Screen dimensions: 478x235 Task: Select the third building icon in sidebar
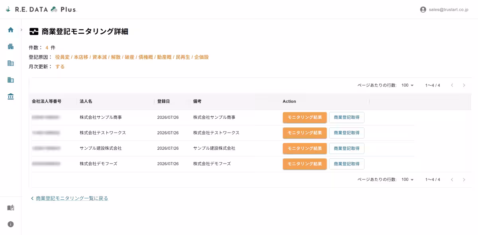pyautogui.click(x=11, y=80)
